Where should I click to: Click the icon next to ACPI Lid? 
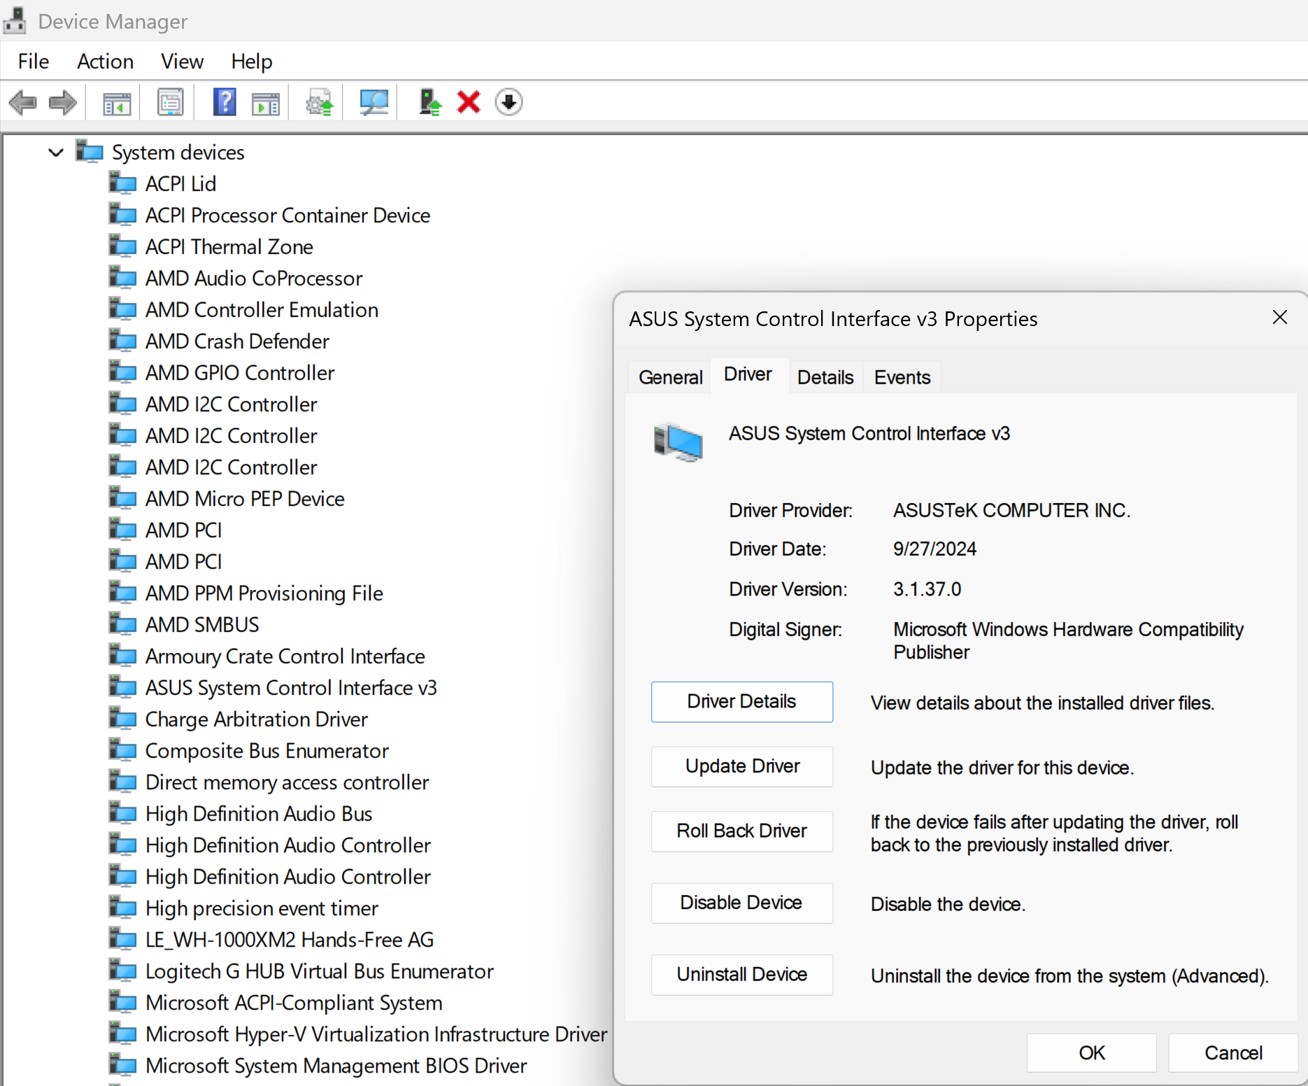123,183
